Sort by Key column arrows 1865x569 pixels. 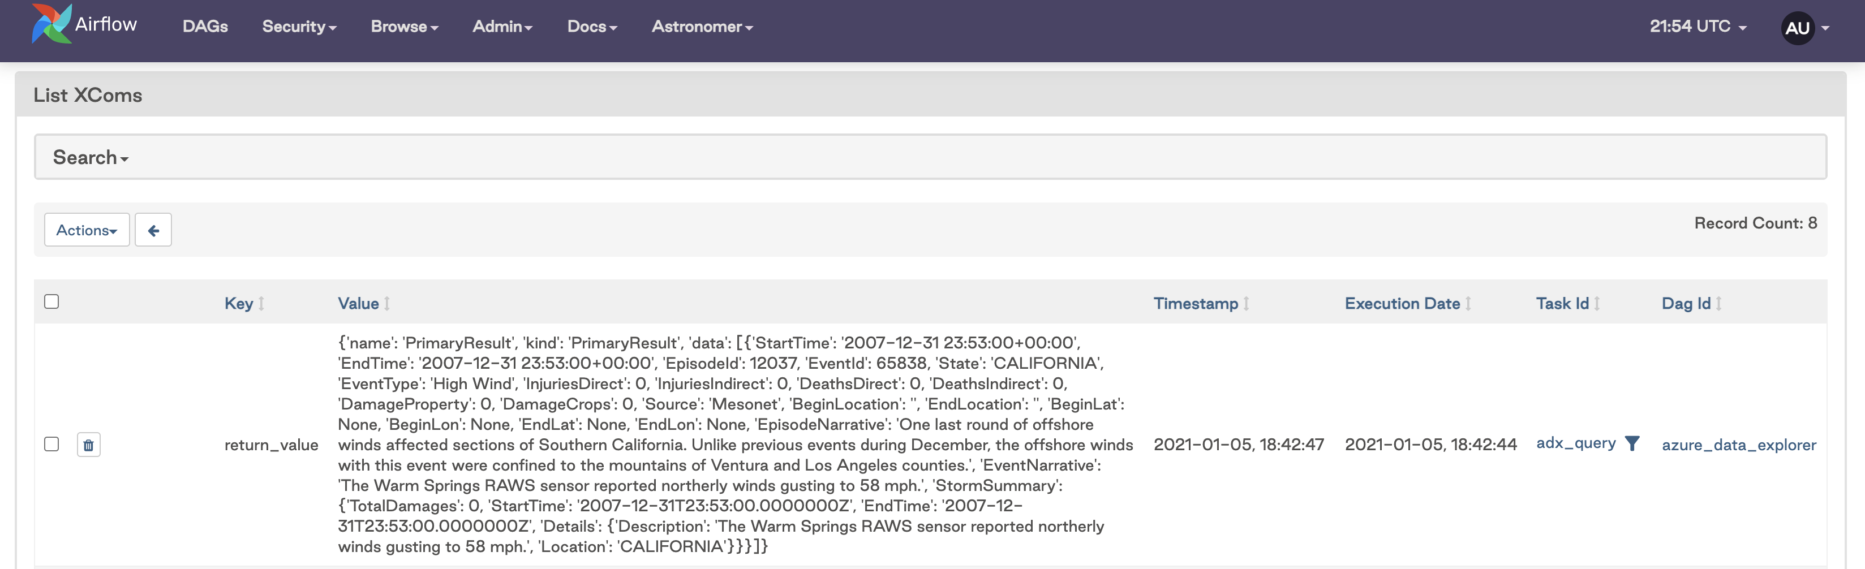pos(261,304)
